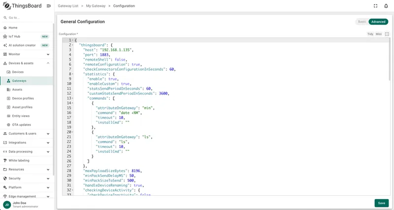Viewport: 394px width, 210px height.
Task: Toggle fullscreen from the top bar icon
Action: (375, 6)
